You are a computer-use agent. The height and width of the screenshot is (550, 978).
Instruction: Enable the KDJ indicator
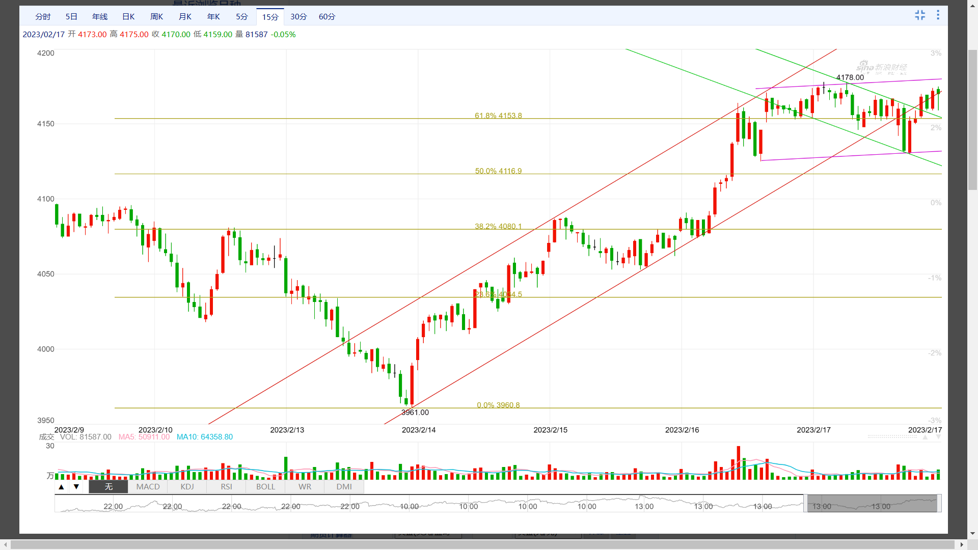(x=187, y=487)
